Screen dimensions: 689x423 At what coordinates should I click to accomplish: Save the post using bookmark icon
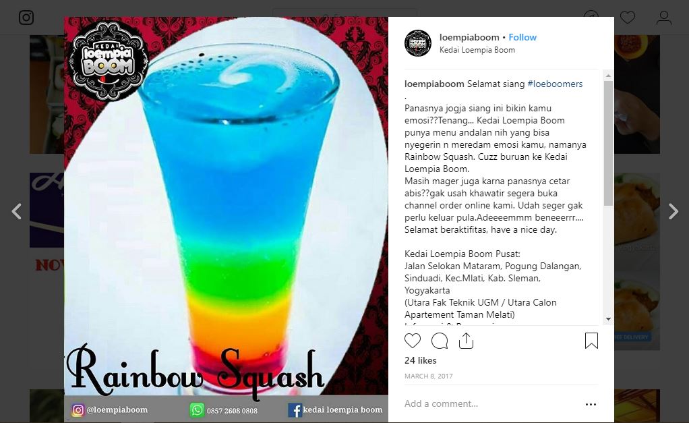[x=591, y=341]
